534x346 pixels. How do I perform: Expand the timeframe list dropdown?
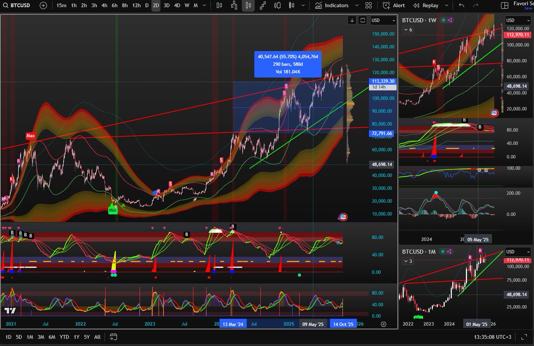[204, 5]
